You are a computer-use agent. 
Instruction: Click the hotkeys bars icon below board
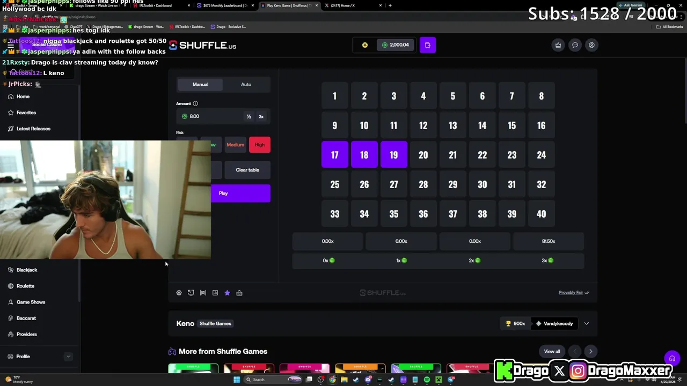click(x=203, y=293)
